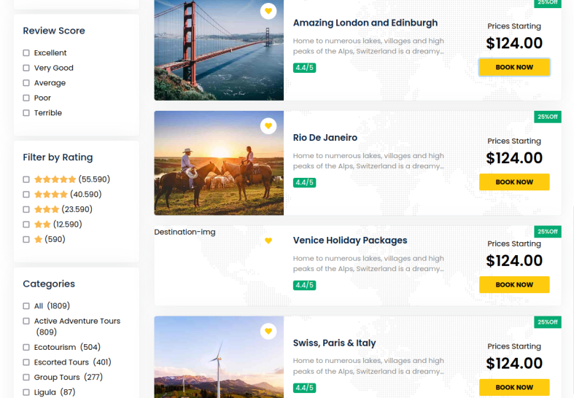Click heart icon on Rio De Janeiro card
The height and width of the screenshot is (398, 574).
tap(268, 126)
